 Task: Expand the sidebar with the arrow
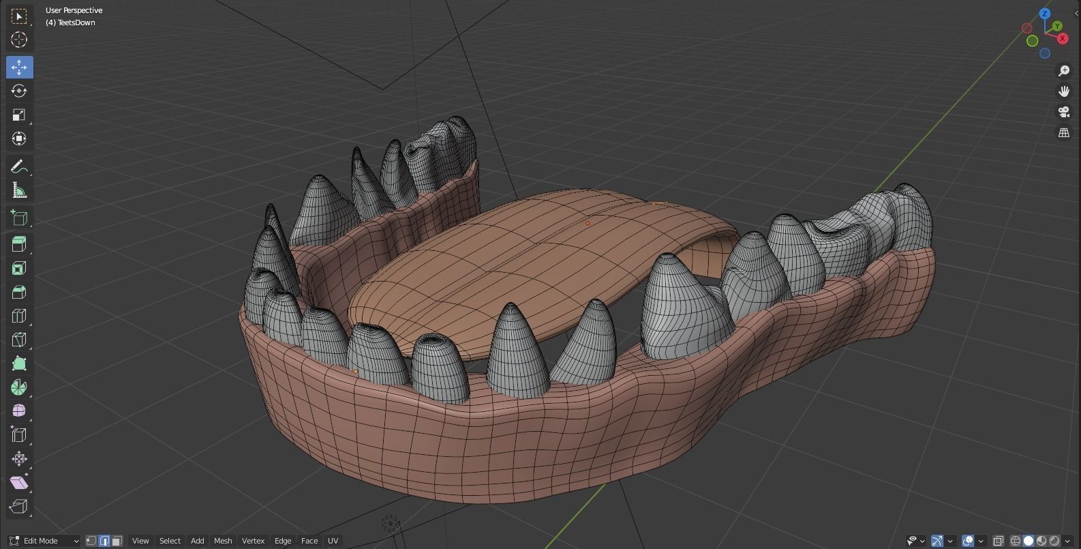1076,13
